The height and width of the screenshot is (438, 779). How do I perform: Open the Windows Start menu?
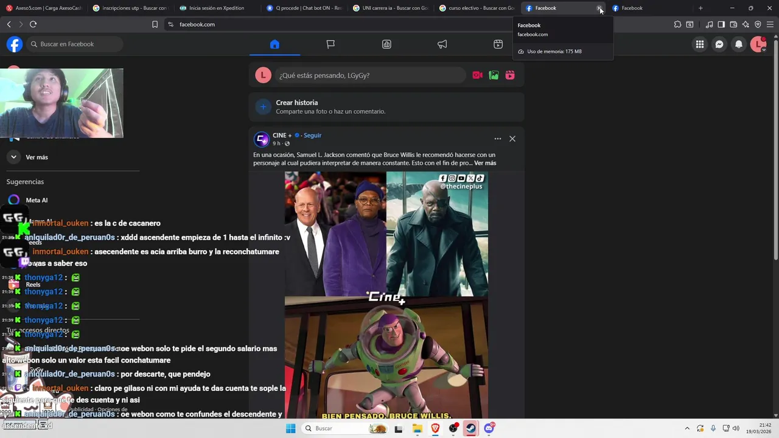tap(291, 428)
